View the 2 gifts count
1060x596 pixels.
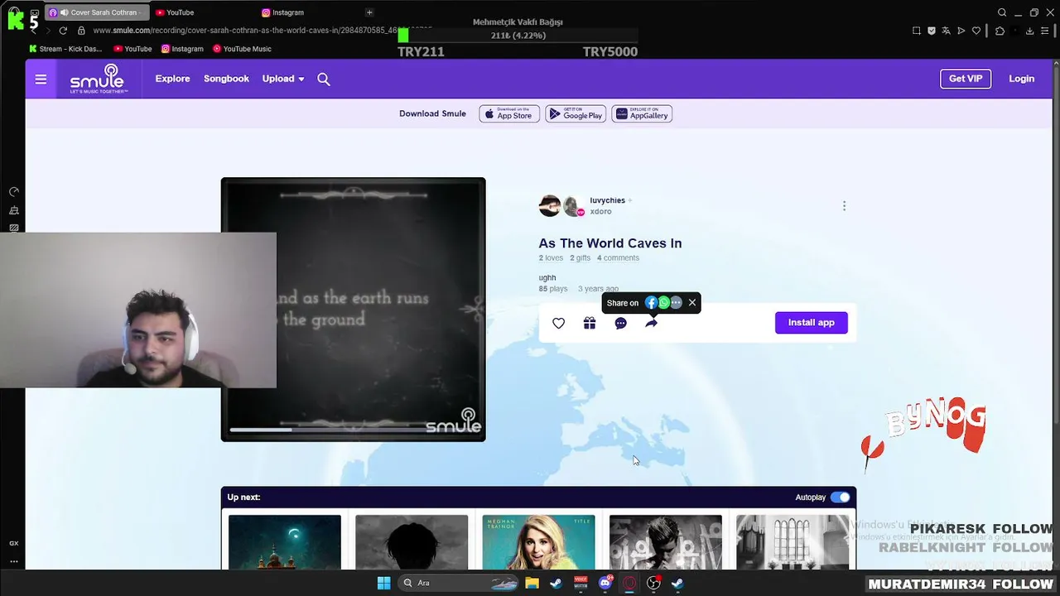(580, 258)
